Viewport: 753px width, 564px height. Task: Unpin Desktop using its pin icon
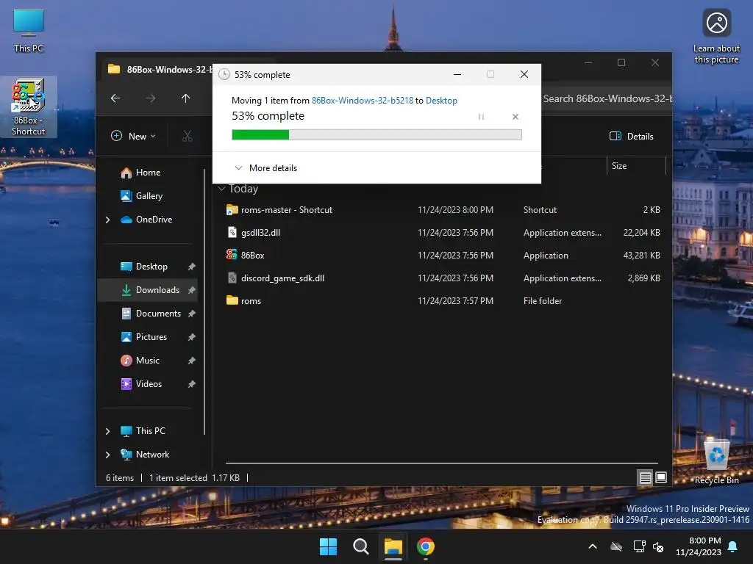[x=192, y=266]
